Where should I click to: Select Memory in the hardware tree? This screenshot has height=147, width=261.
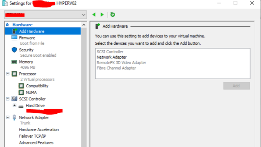click(x=26, y=62)
